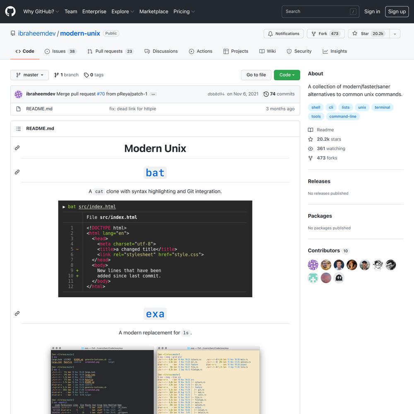Open the master branch dropdown
The image size is (414, 414).
[29, 75]
